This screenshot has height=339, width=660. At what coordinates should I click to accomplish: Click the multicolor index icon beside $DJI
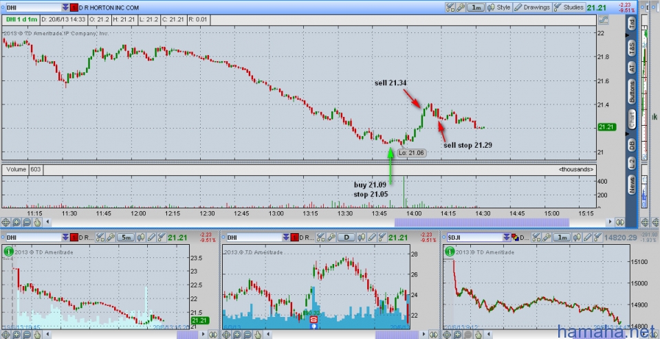515,237
